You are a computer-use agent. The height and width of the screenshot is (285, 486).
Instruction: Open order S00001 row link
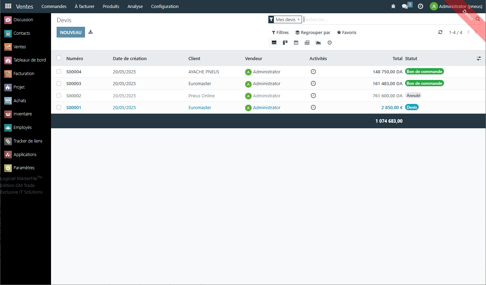point(74,107)
